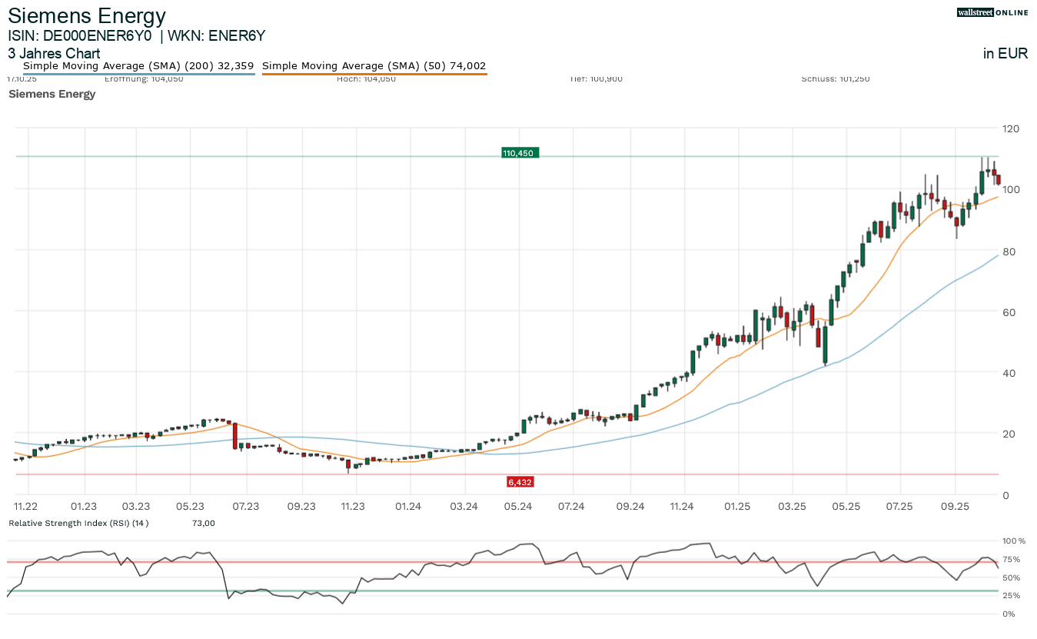Click the 75 % RSI axis label
The height and width of the screenshot is (639, 1037).
click(1012, 559)
